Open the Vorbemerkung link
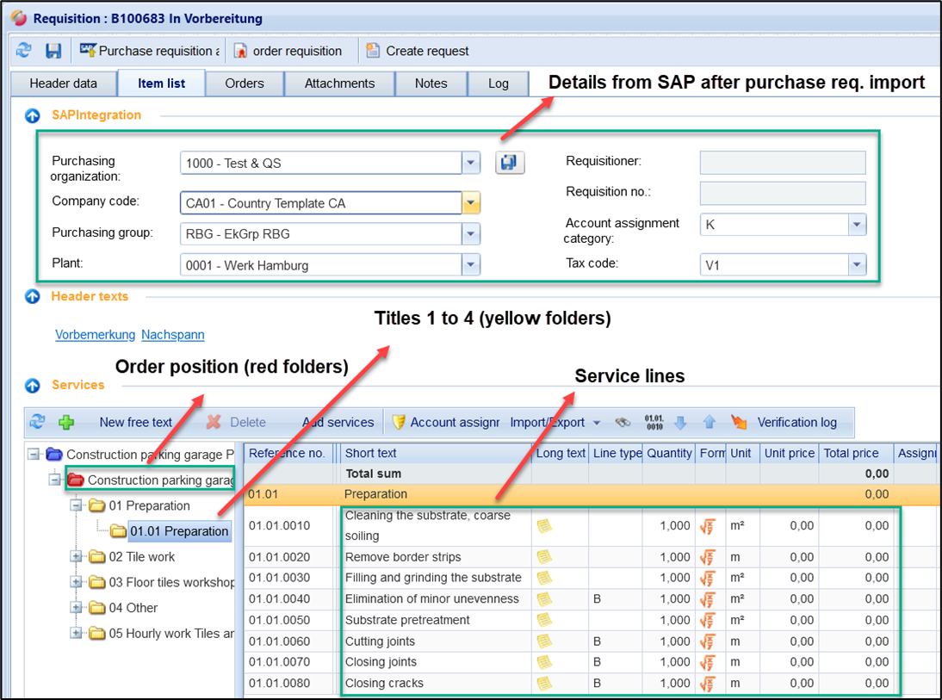The image size is (942, 700). (95, 334)
